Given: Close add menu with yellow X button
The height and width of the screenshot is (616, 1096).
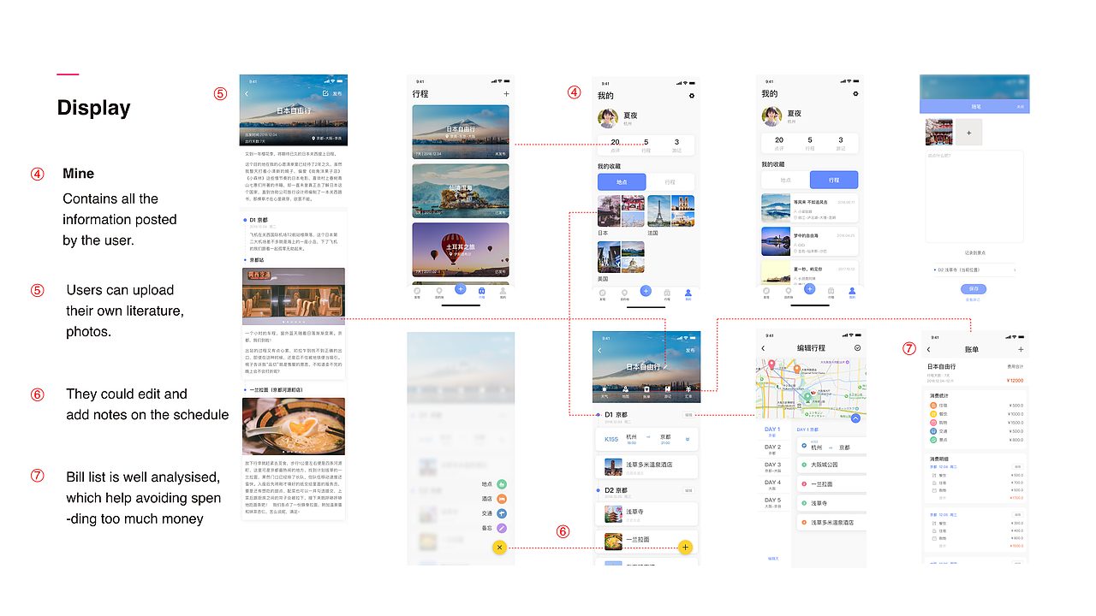Looking at the screenshot, I should (501, 548).
